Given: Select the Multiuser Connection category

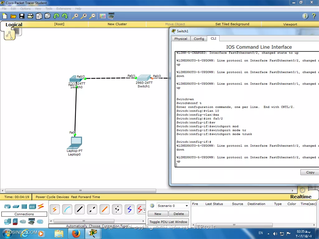Looking at the screenshot, I should [x=40, y=222].
